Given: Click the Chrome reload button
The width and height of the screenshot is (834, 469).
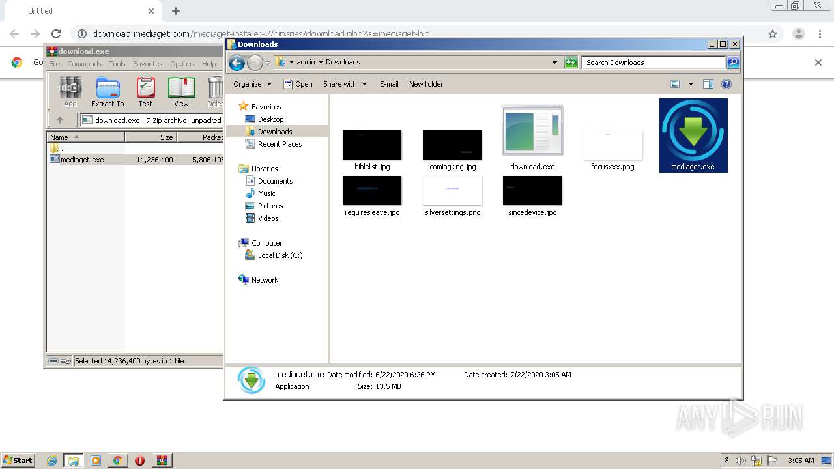Looking at the screenshot, I should pos(56,34).
